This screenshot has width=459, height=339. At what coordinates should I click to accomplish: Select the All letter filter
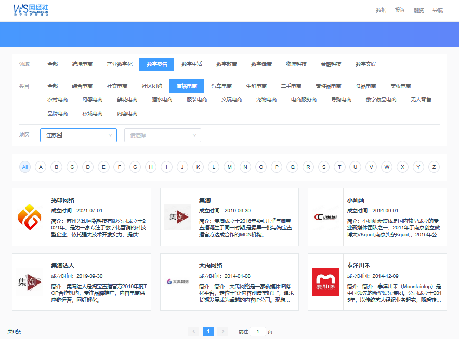click(x=25, y=167)
